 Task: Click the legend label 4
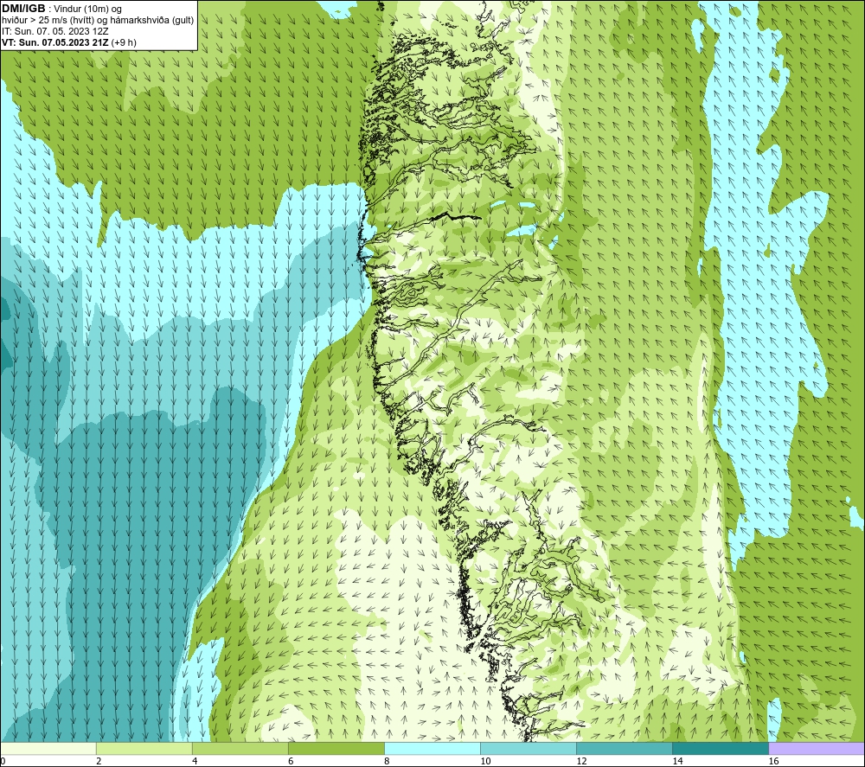pos(195,761)
